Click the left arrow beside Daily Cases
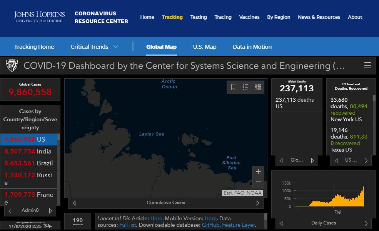379x231 pixels. (x=281, y=223)
